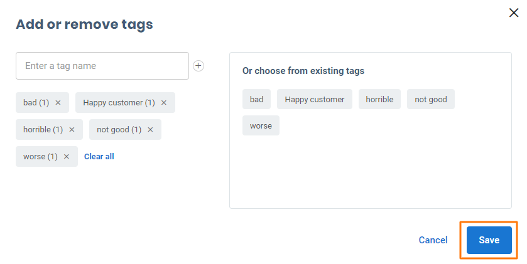Image resolution: width=527 pixels, height=264 pixels.
Task: Cancel the tag changes
Action: [433, 240]
